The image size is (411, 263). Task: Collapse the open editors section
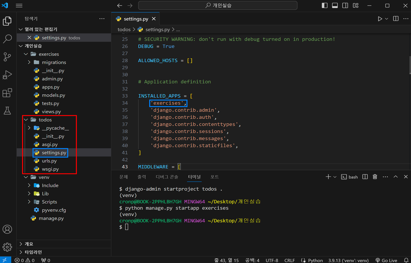coord(64,29)
